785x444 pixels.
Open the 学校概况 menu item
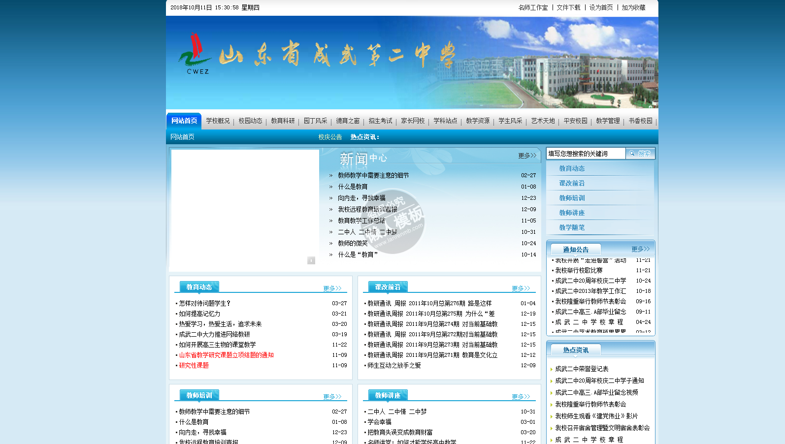(x=218, y=121)
